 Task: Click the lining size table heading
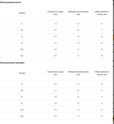(12, 63)
